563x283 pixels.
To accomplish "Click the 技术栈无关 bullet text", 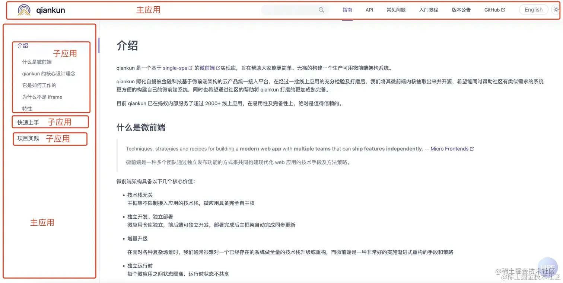I will (140, 195).
